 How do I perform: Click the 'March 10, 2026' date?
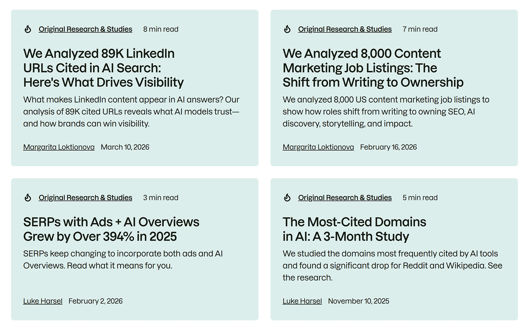click(x=125, y=147)
